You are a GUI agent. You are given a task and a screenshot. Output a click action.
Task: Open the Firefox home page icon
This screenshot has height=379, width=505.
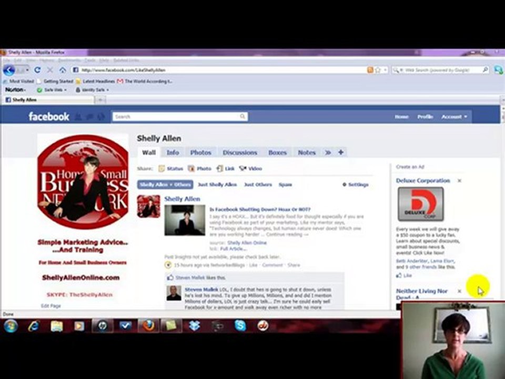coord(63,70)
